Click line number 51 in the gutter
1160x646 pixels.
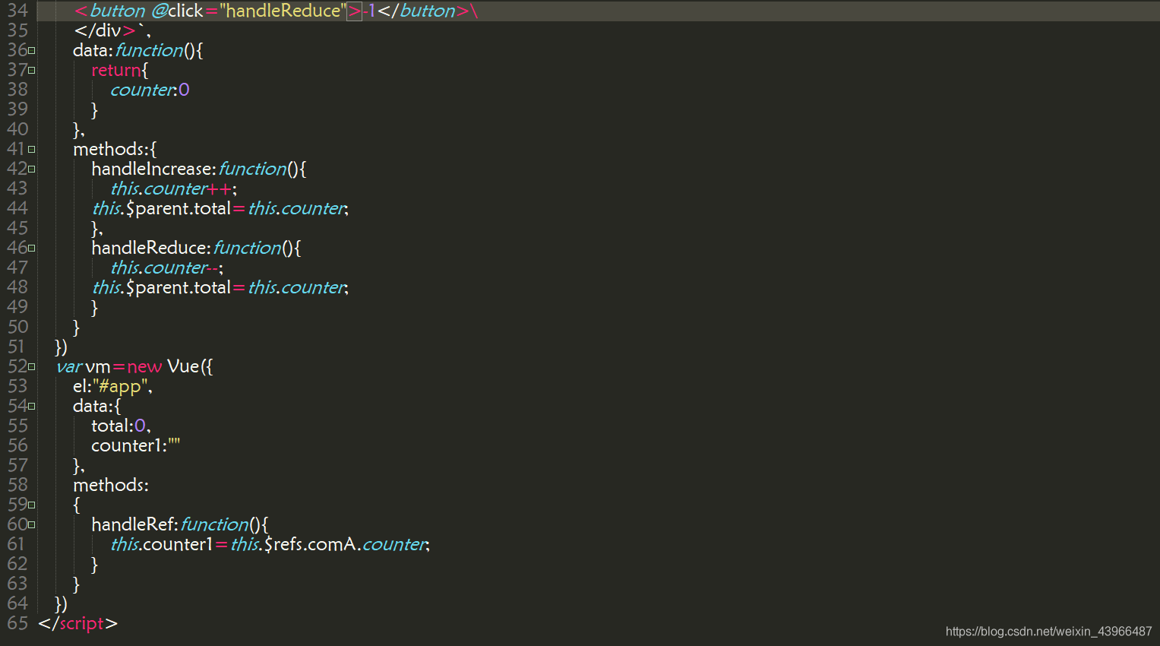pyautogui.click(x=17, y=347)
